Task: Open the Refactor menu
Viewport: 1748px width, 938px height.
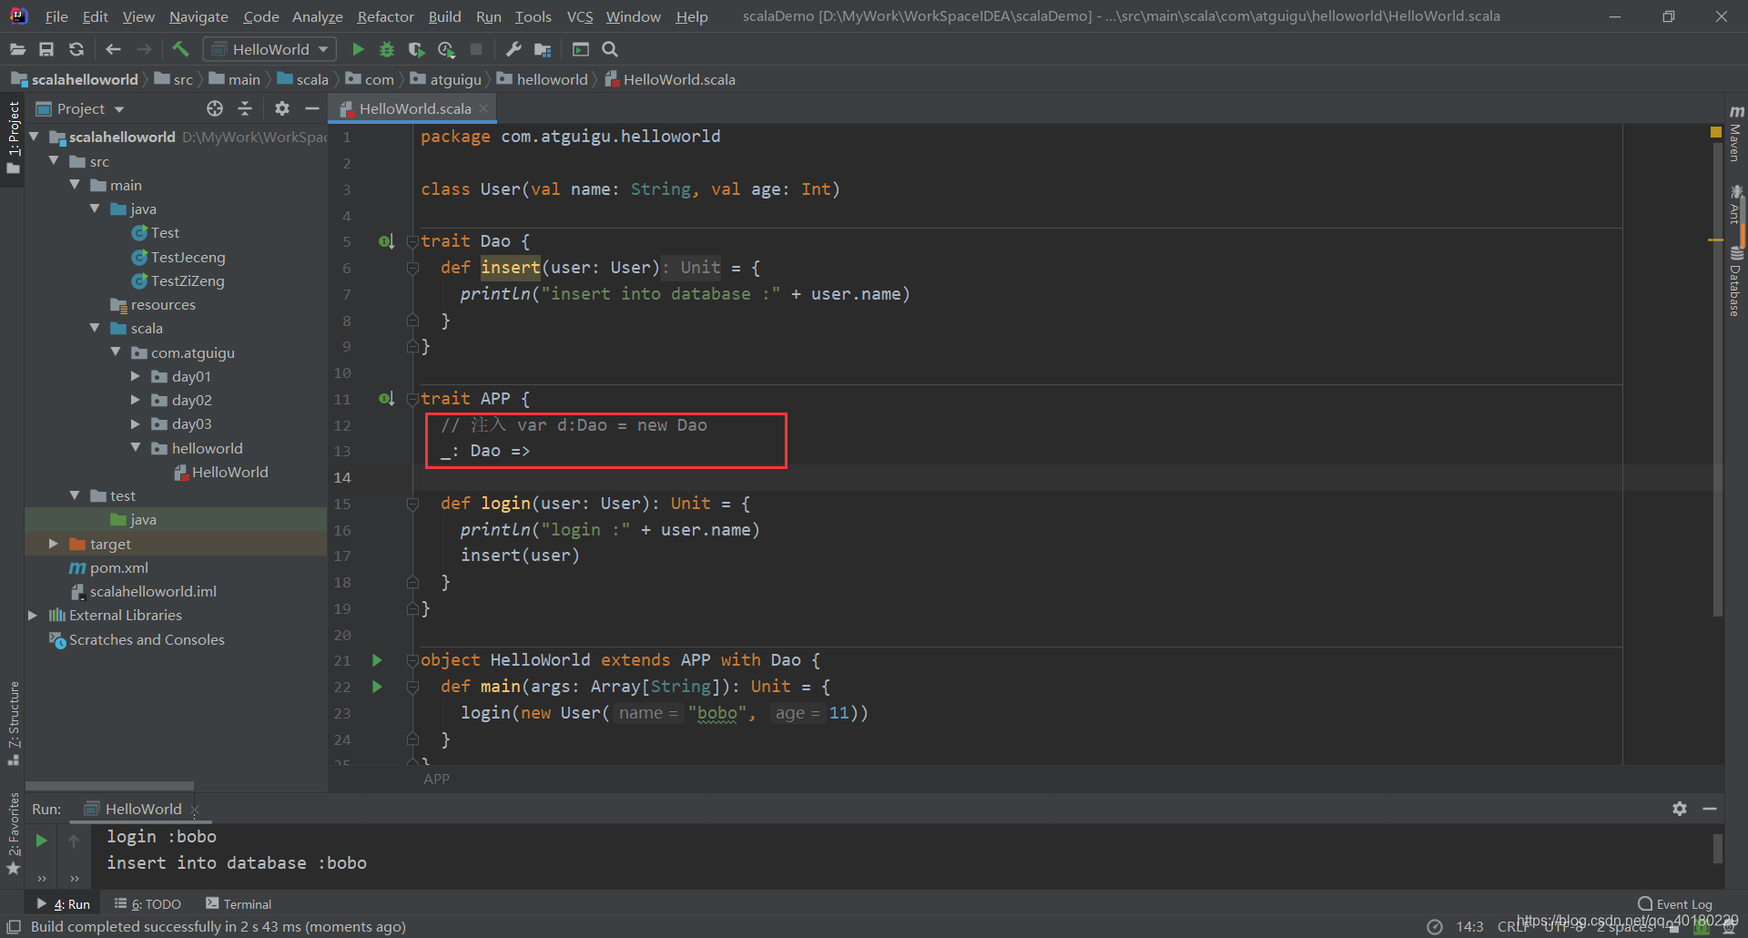Action: [x=385, y=16]
